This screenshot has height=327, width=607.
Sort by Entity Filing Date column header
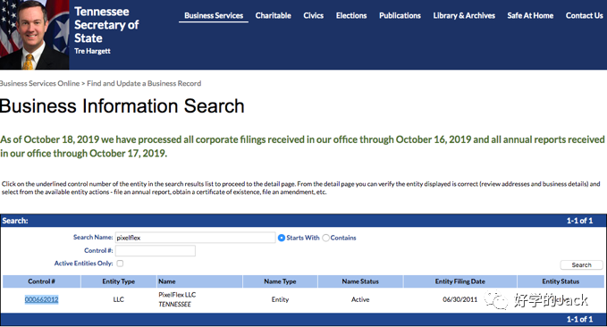coord(459,281)
